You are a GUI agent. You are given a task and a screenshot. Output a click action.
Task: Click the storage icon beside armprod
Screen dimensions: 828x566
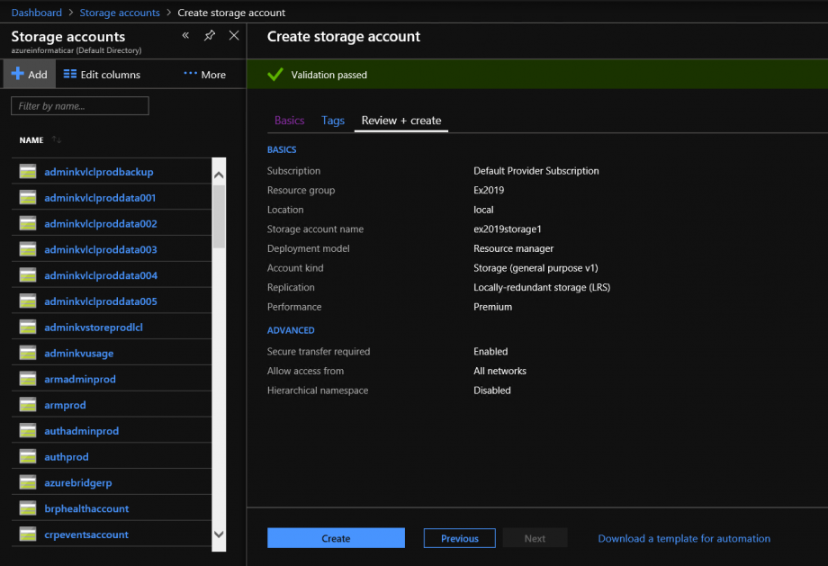coord(28,405)
